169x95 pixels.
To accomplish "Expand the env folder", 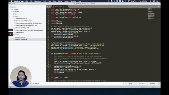I will pos(12,14).
